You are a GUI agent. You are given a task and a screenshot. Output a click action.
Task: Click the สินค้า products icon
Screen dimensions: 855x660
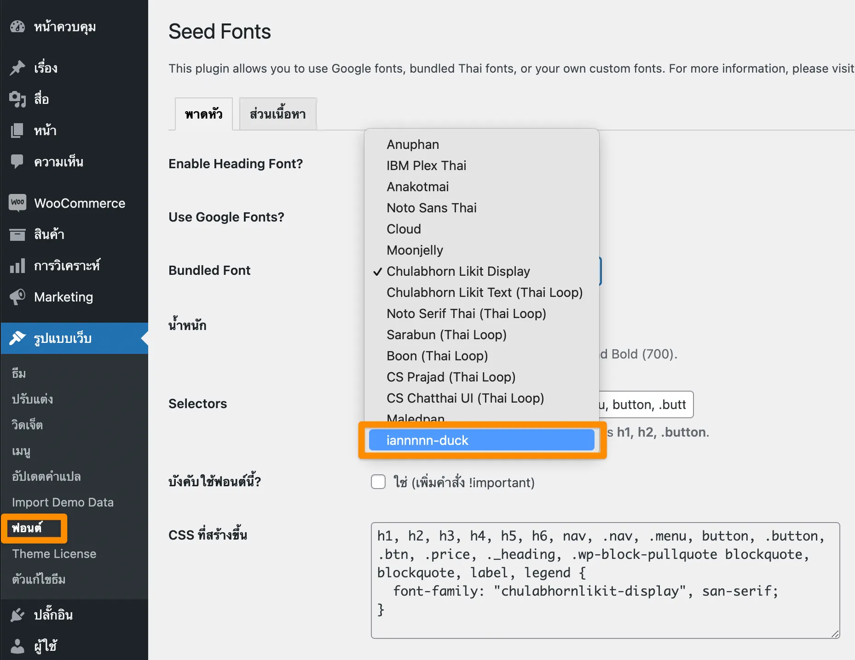coord(17,234)
